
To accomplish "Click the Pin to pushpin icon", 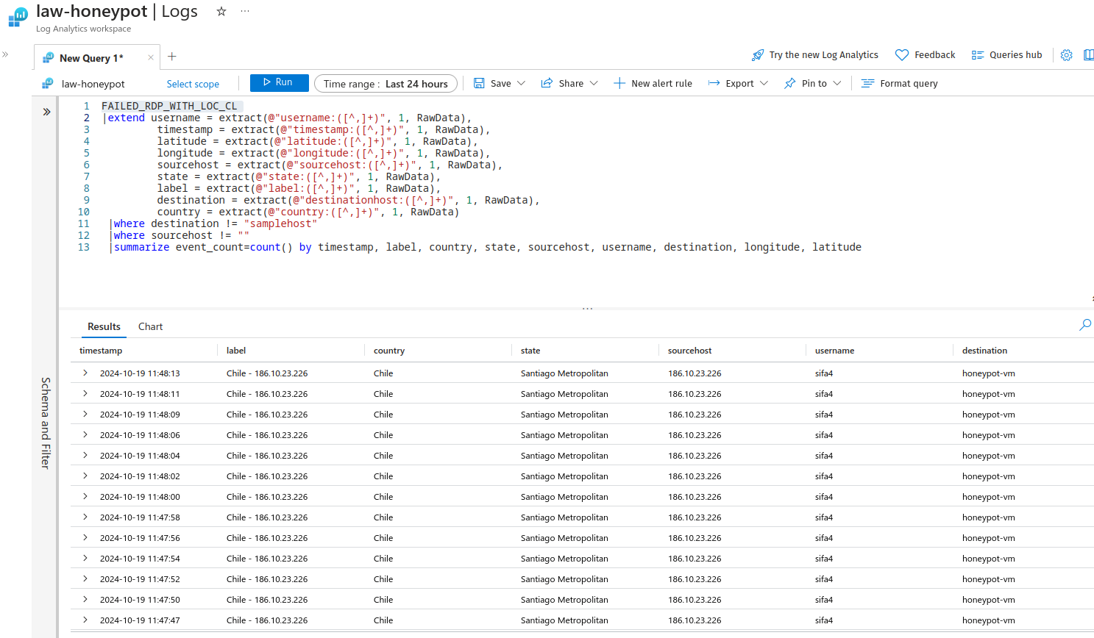I will pyautogui.click(x=789, y=83).
